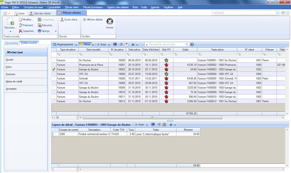Image resolution: width=291 pixels, height=173 pixels.
Task: Click filter funnel under Solde column
Action: [x=176, y=54]
